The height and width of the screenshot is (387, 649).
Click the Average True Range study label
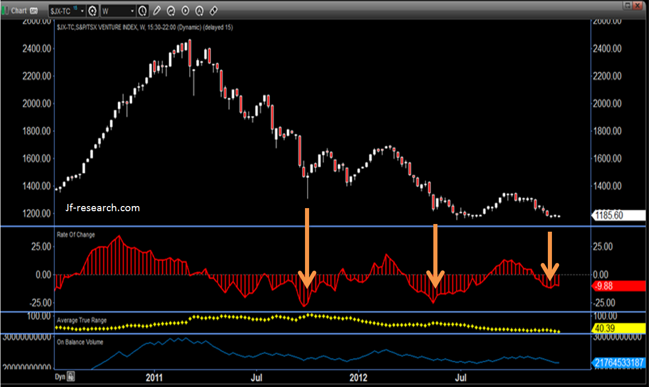tap(82, 320)
